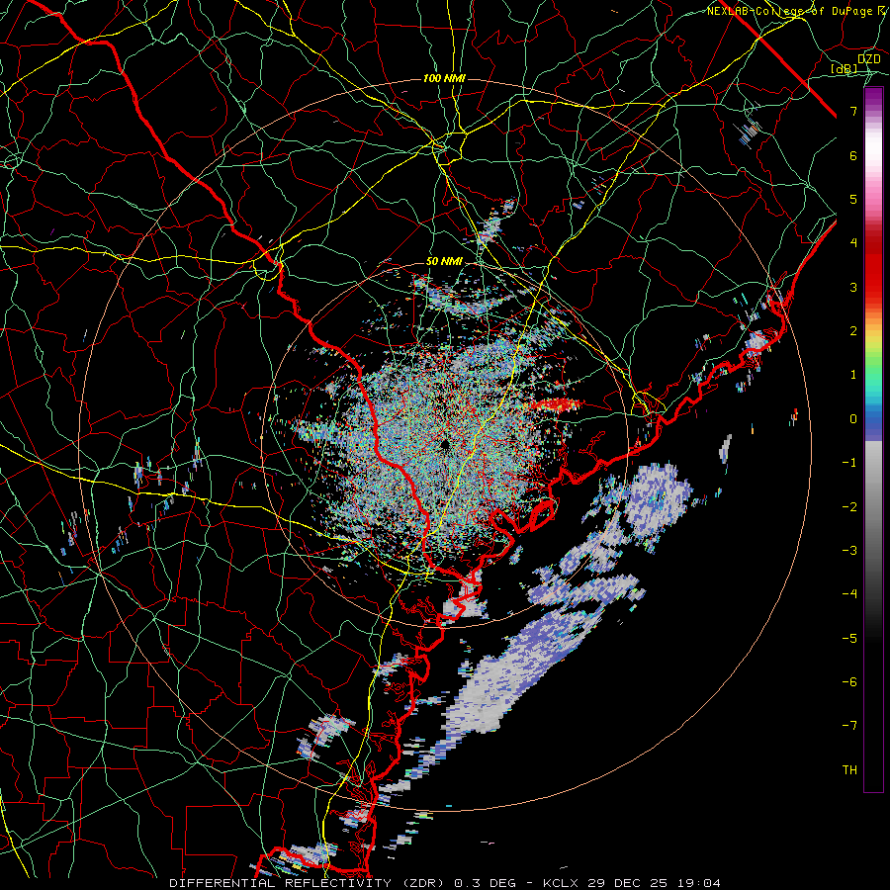Click the positive 2 dB scale label

click(853, 331)
